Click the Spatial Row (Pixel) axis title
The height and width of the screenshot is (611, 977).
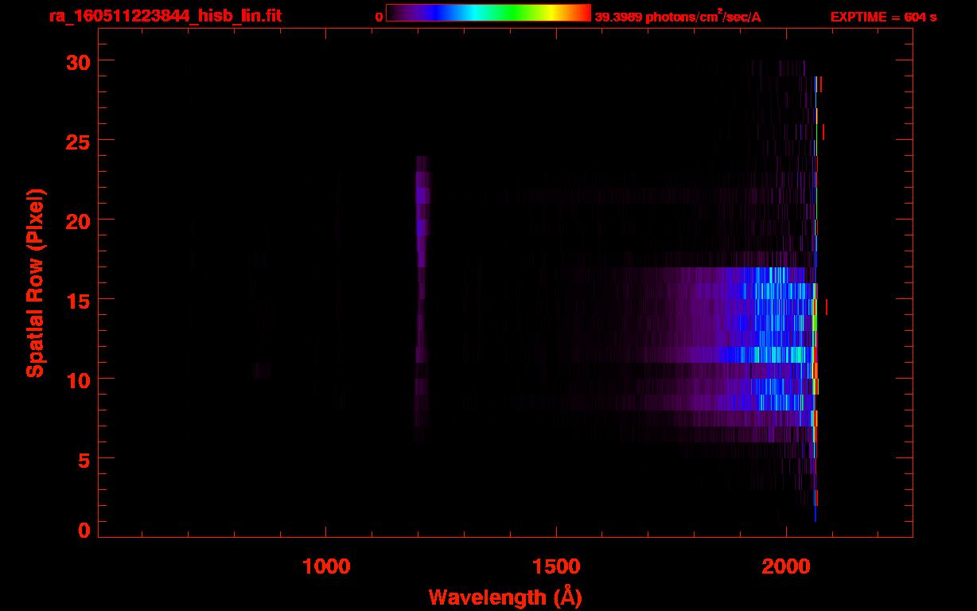click(x=35, y=282)
